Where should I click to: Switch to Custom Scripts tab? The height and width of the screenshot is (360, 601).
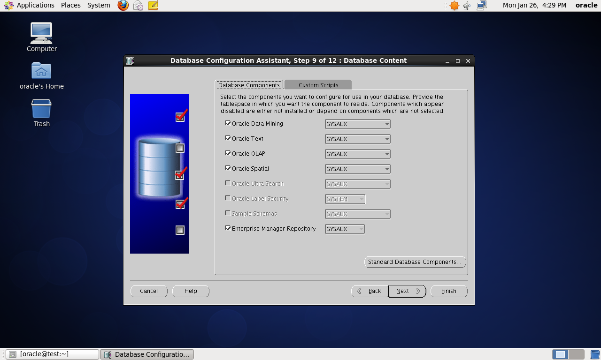click(318, 85)
